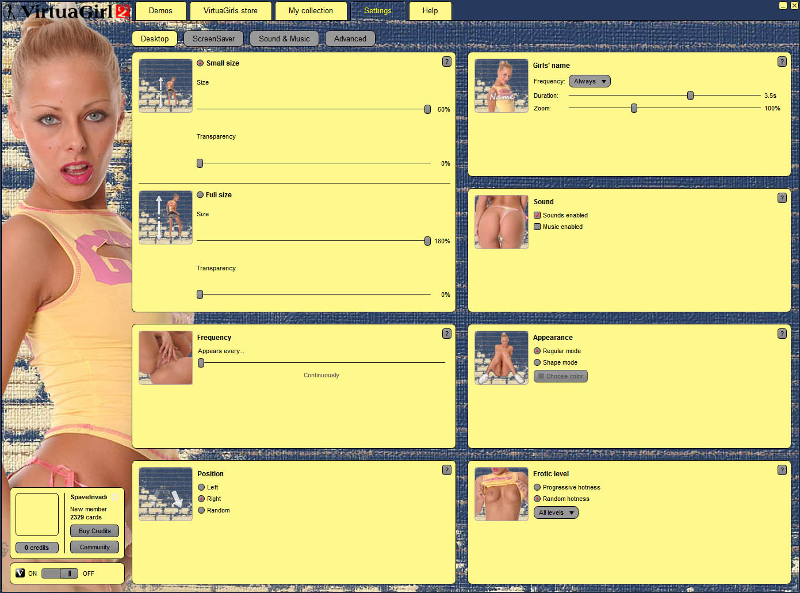
Task: Select the Full size radio button
Action: coord(200,195)
